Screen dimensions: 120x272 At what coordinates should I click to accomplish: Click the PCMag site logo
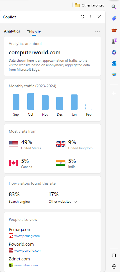11,236
